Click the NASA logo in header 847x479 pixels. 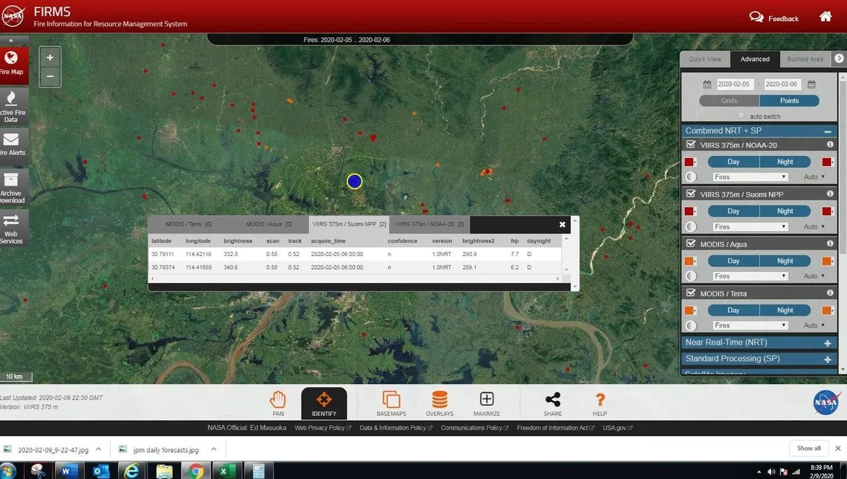click(13, 15)
